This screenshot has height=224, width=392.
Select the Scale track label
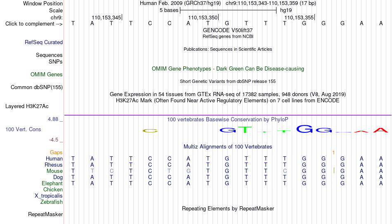click(x=56, y=10)
